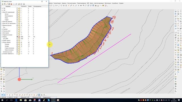Expand the Карьер layer group
This screenshot has width=182, height=102.
[2, 37]
